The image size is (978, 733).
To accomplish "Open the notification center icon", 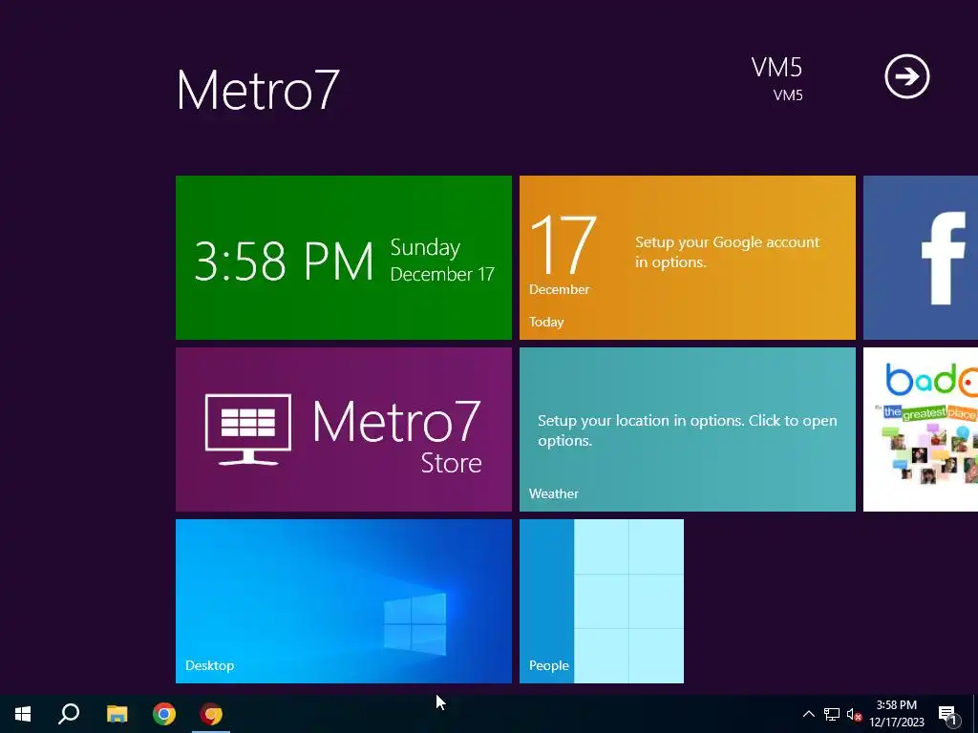I will [x=948, y=715].
